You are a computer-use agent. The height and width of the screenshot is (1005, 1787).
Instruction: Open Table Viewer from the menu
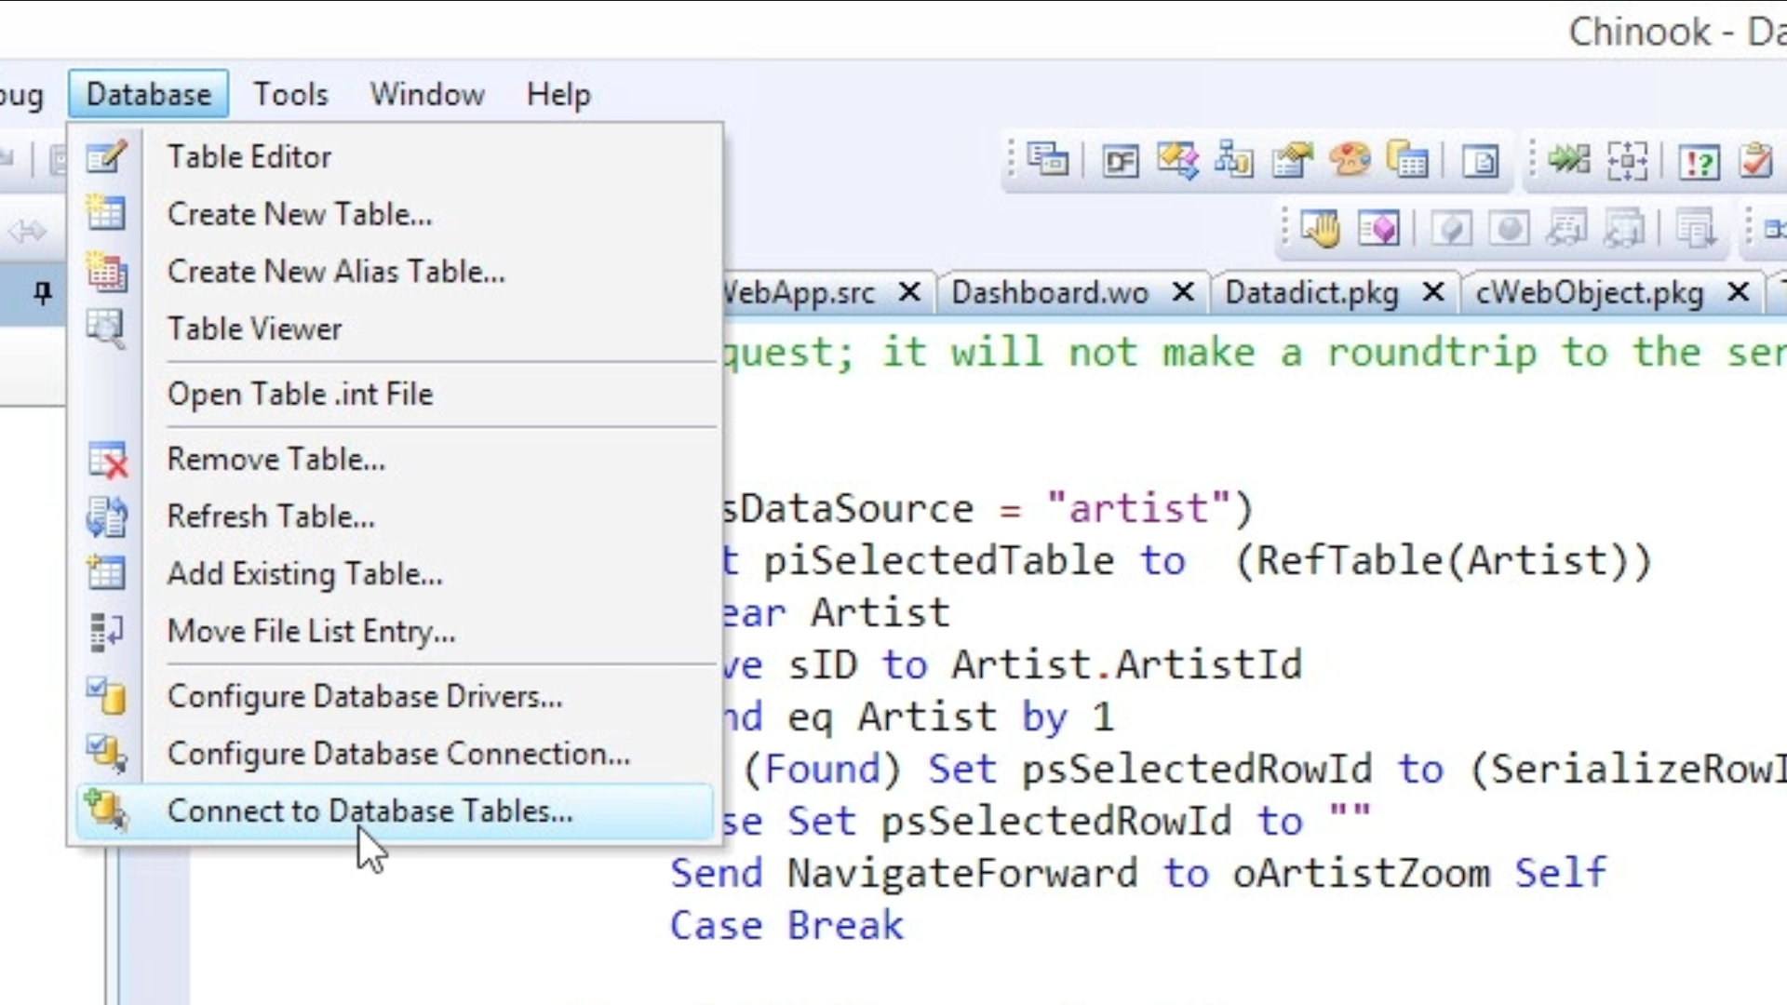(x=254, y=328)
